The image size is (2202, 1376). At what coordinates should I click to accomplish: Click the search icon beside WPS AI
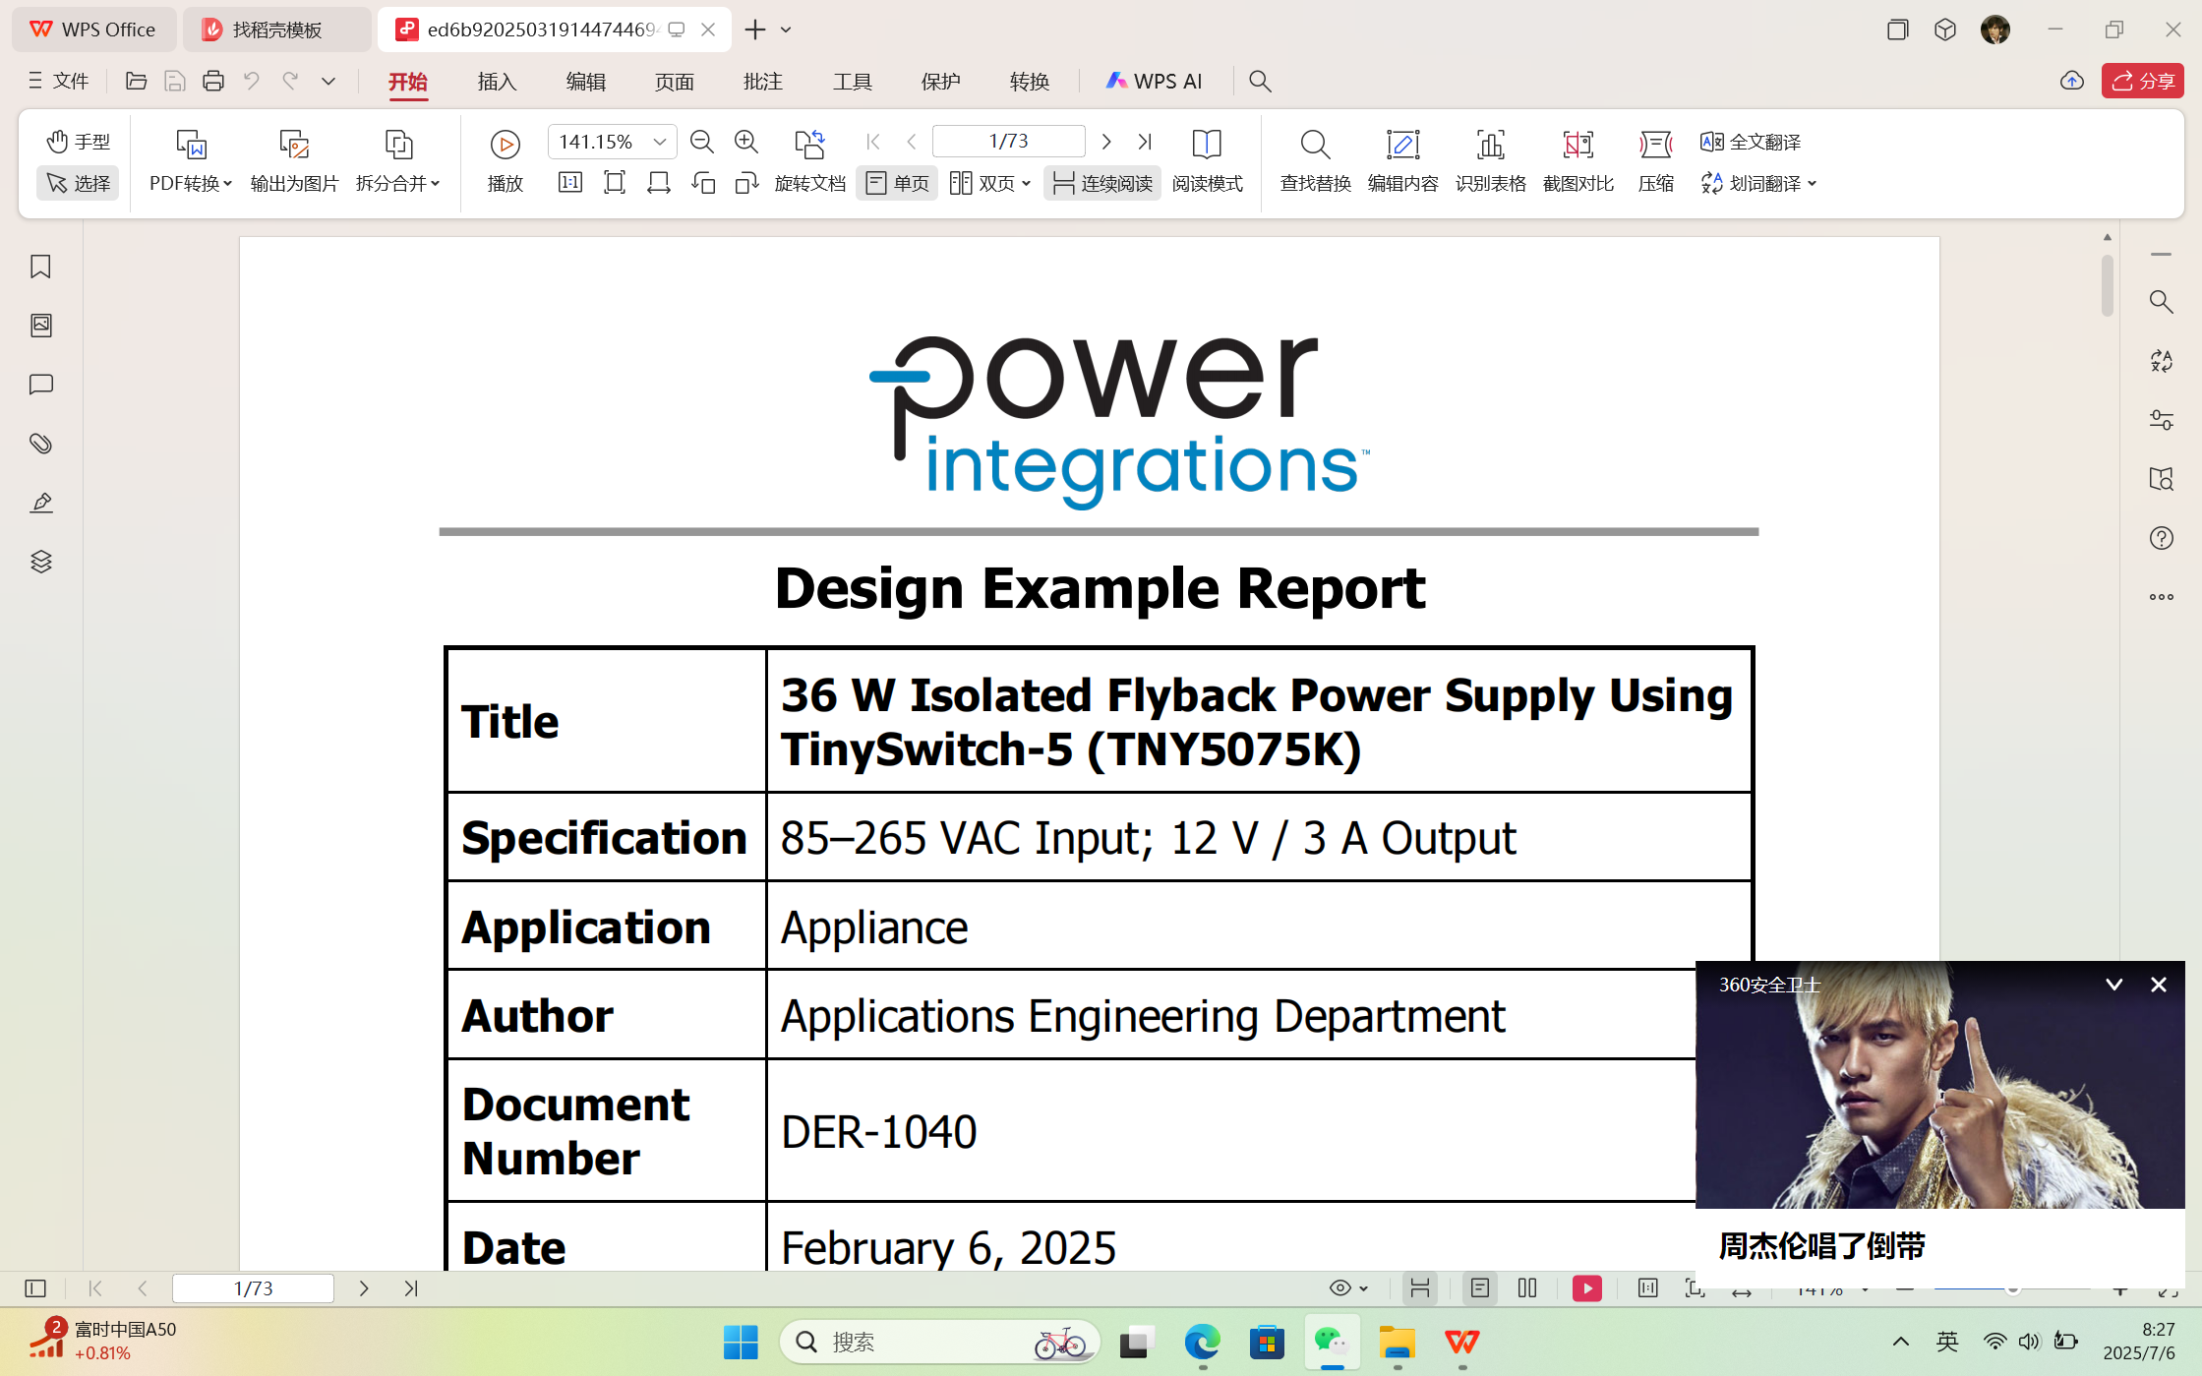tap(1259, 81)
